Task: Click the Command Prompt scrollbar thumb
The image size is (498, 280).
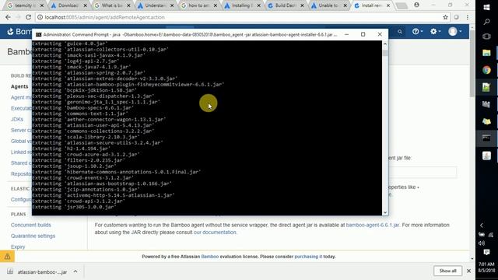Action: (385, 53)
